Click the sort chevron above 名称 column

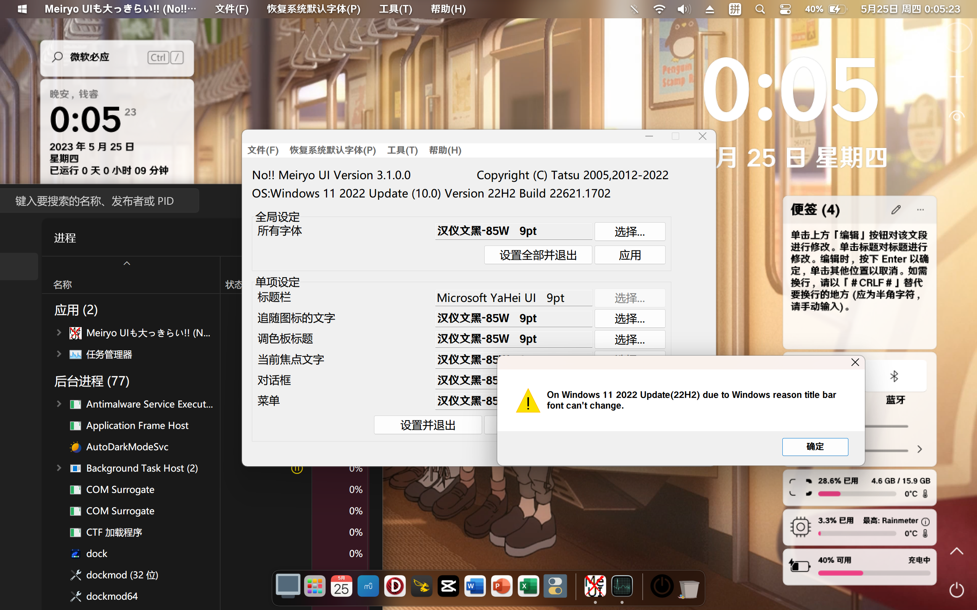click(x=127, y=263)
